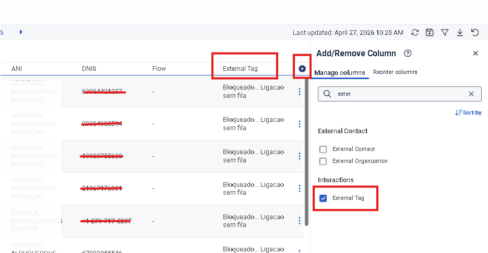Switch to Reorder columns tab

(395, 72)
